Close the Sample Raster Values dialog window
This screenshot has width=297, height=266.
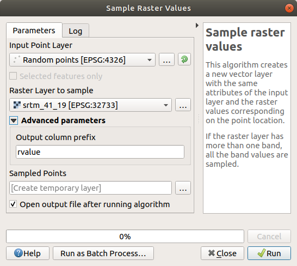point(289,8)
